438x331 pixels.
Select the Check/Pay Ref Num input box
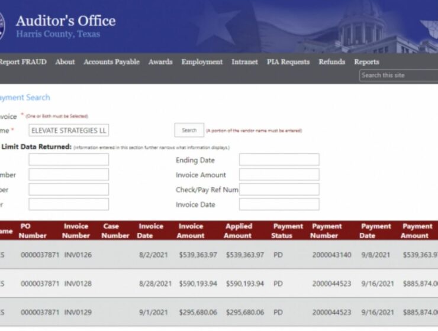coord(279,189)
